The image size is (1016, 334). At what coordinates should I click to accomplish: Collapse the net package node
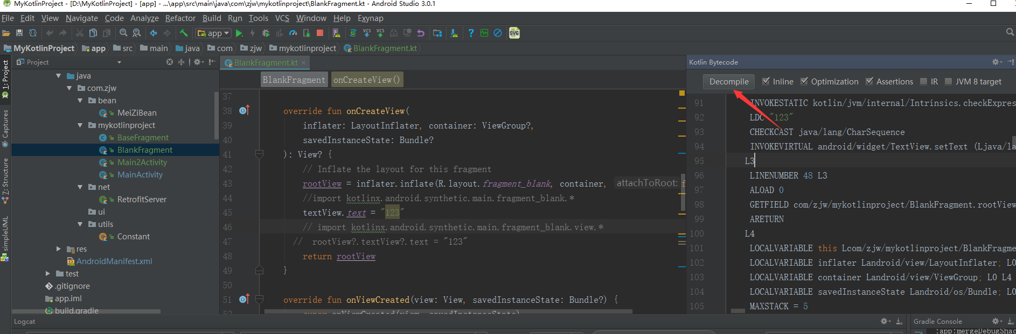click(80, 187)
